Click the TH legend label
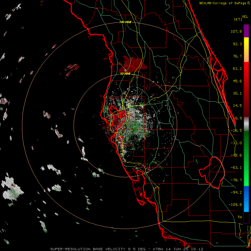Image resolution: width=251 pixels, height=251 pixels. 240,217
